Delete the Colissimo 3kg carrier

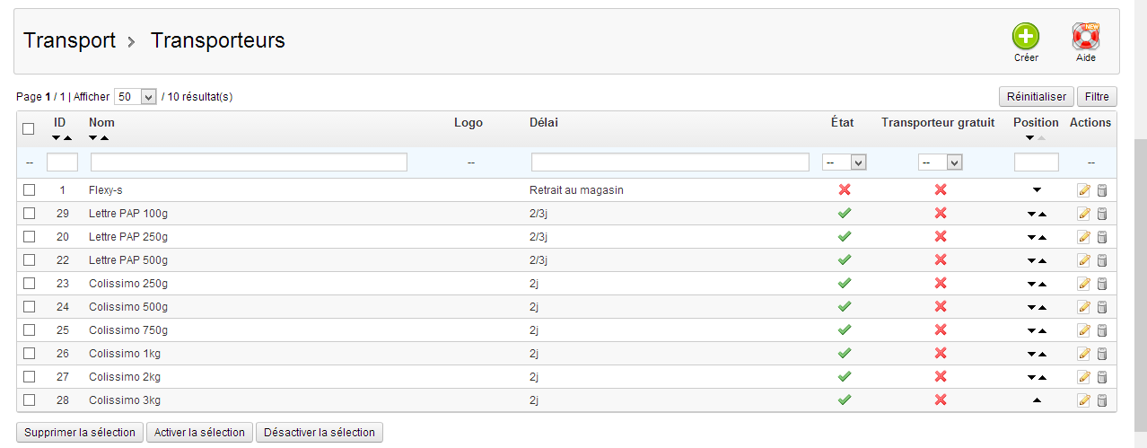1102,400
